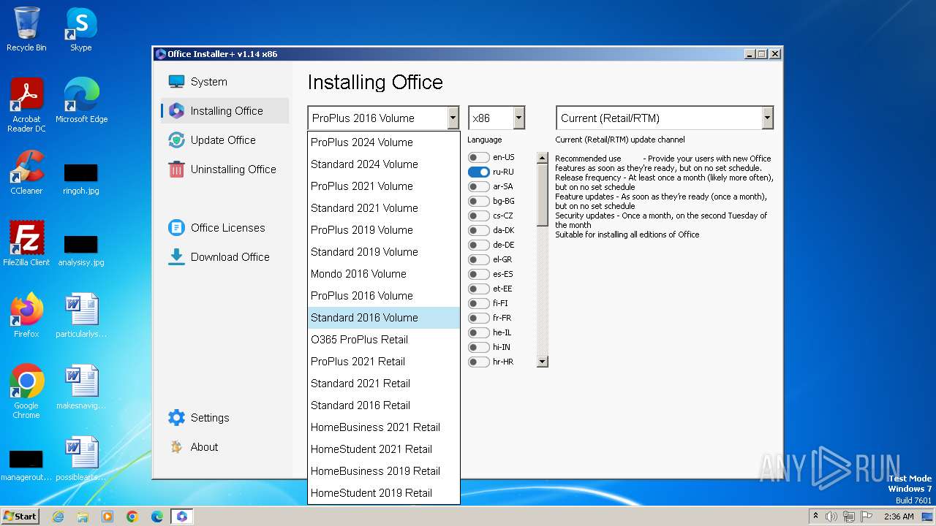Image resolution: width=936 pixels, height=526 pixels.
Task: Choose ProPlus 2019 Volume option
Action: 384,230
